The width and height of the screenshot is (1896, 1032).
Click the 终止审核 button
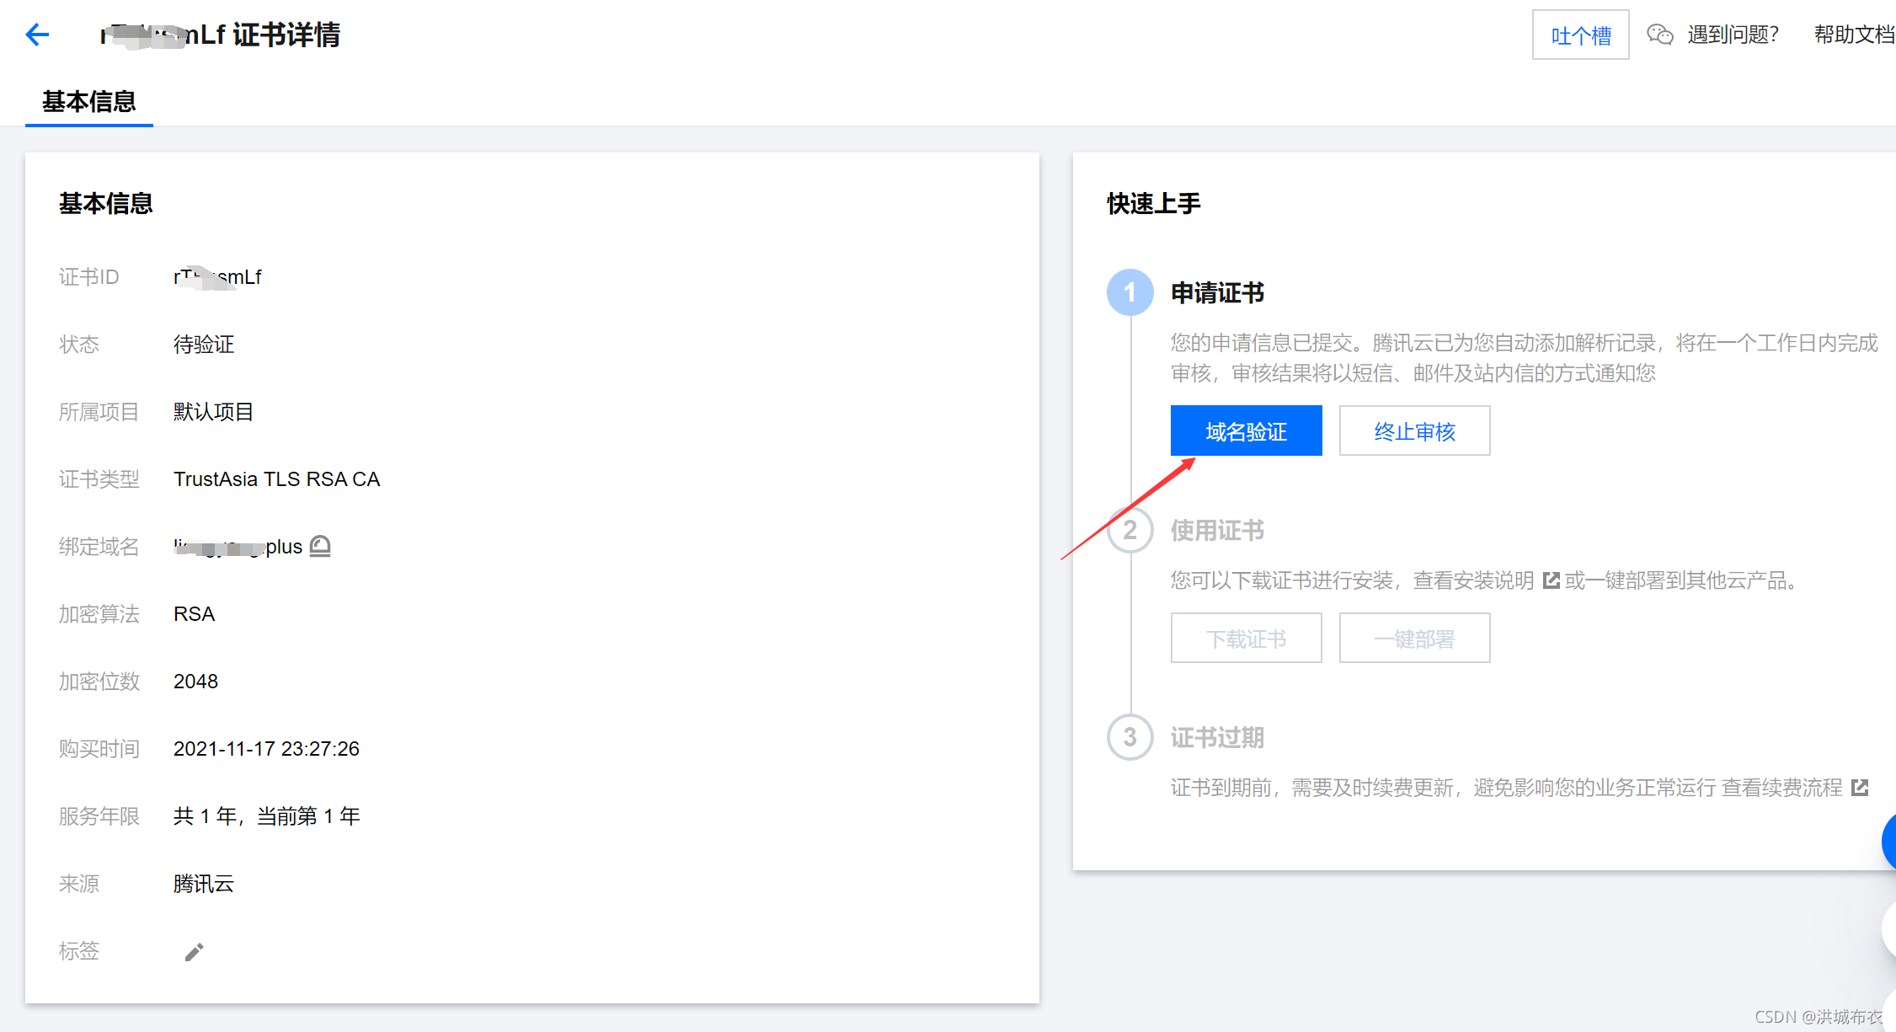click(1414, 431)
